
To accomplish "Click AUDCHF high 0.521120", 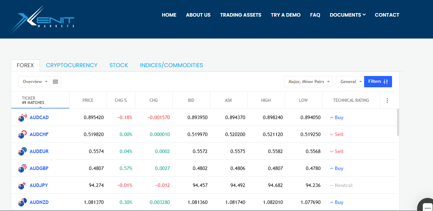I will 273,134.
